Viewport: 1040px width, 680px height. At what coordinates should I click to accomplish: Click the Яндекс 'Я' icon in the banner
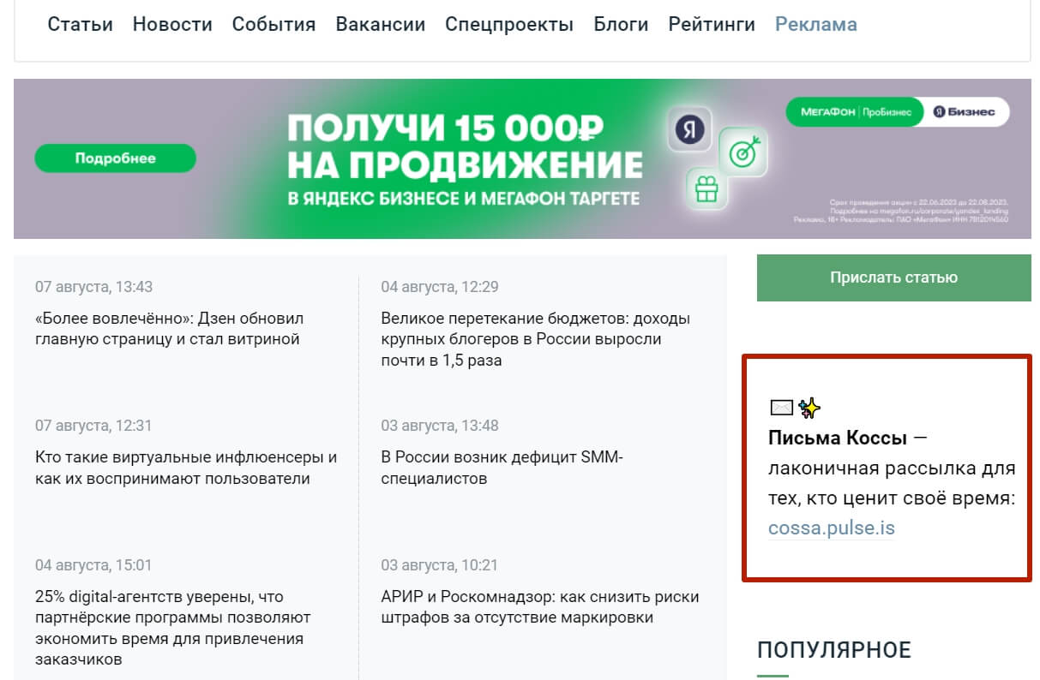[x=690, y=130]
